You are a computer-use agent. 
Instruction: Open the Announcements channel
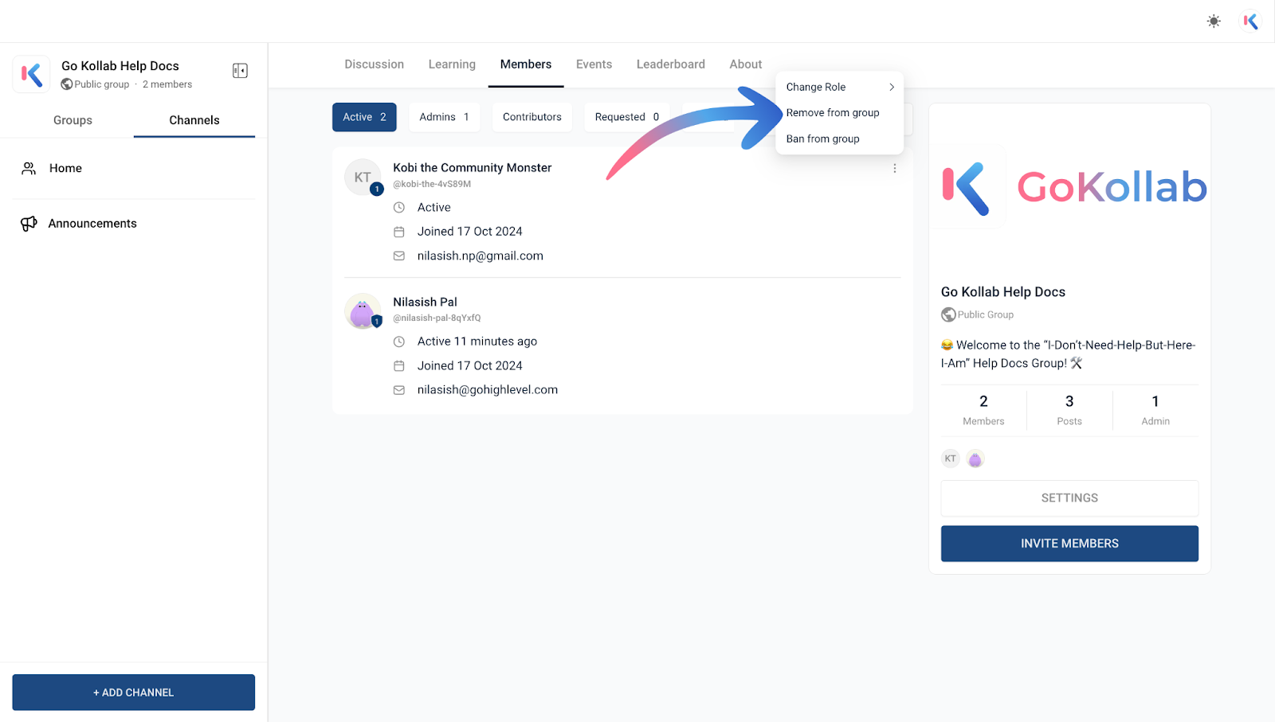coord(134,224)
